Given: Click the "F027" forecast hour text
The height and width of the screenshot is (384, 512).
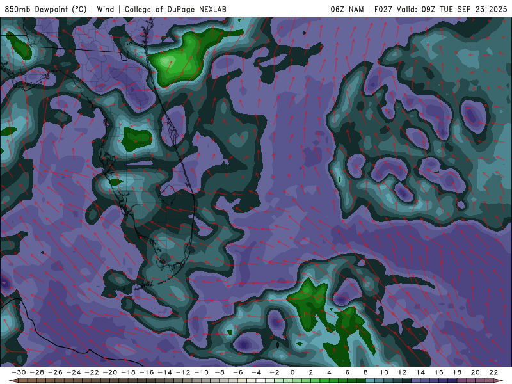Looking at the screenshot, I should click(x=383, y=9).
